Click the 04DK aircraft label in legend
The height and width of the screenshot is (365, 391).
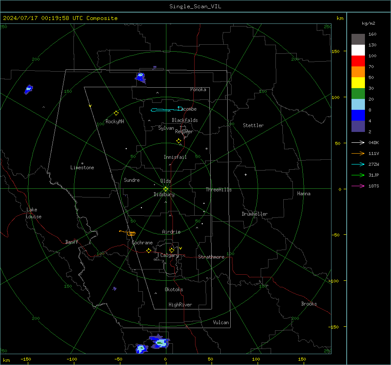click(374, 143)
